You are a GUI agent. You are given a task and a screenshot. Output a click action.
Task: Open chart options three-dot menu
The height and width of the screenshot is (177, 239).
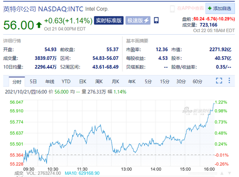[x=229, y=81]
